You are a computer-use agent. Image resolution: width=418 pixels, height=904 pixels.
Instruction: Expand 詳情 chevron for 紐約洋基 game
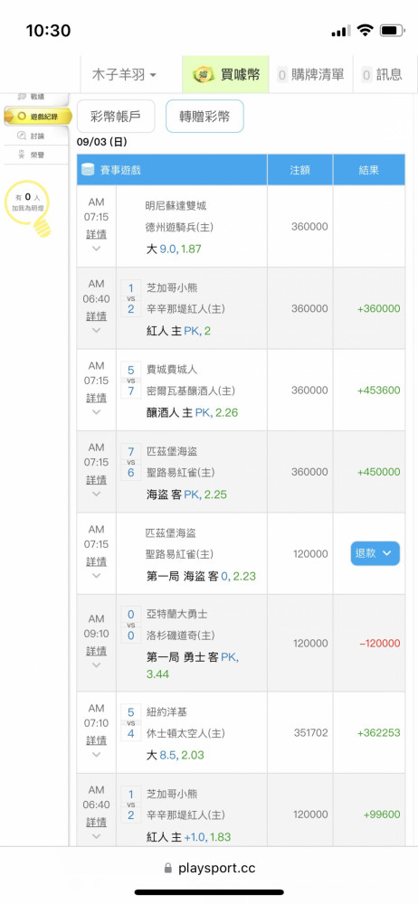(x=97, y=755)
